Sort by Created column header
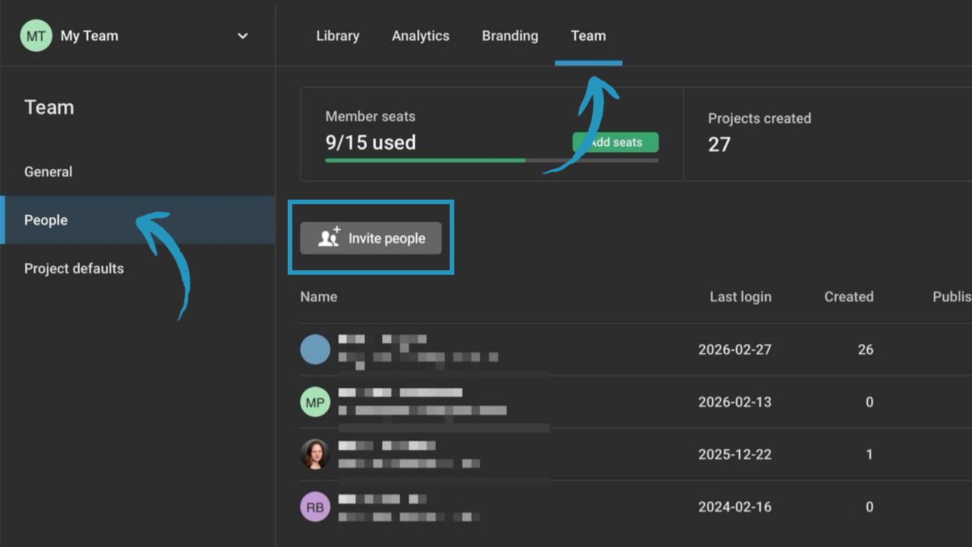The image size is (972, 547). coord(848,297)
